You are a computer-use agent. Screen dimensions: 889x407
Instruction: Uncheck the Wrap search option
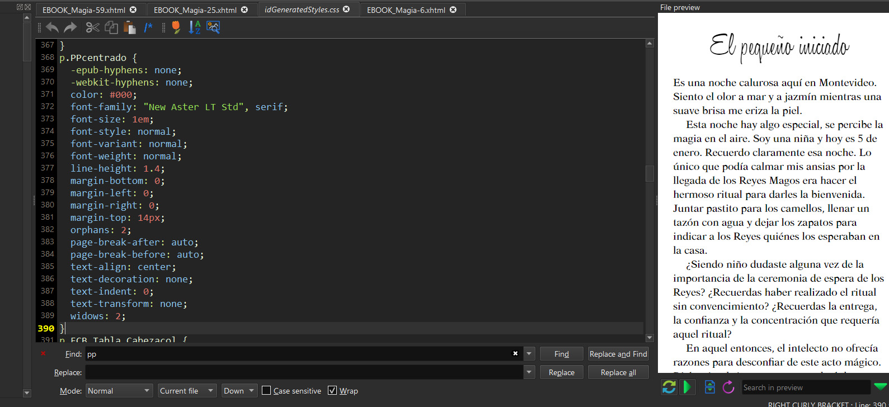coord(332,390)
